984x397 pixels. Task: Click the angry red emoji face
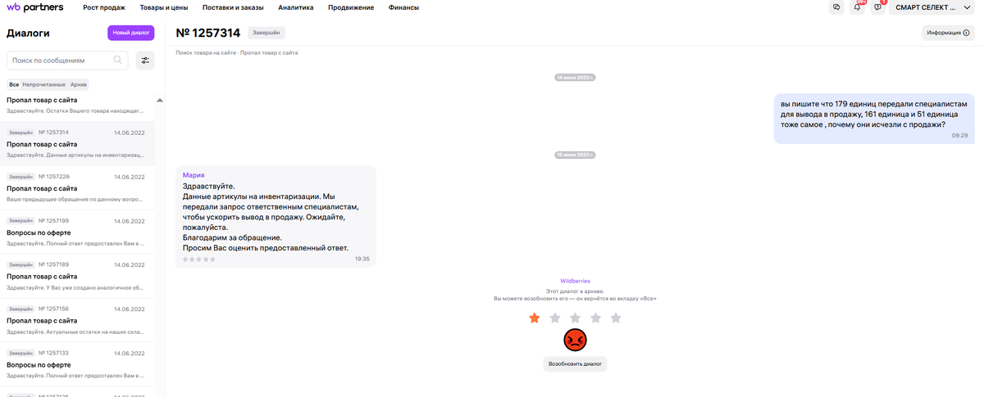coord(575,339)
